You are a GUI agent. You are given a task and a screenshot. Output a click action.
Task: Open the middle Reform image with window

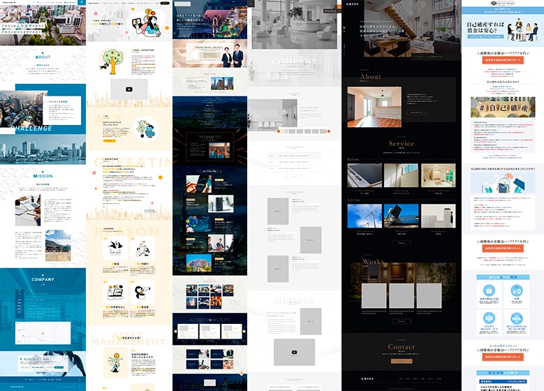point(401,175)
